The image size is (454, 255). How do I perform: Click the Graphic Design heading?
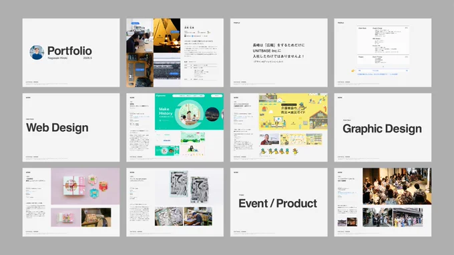pyautogui.click(x=382, y=128)
